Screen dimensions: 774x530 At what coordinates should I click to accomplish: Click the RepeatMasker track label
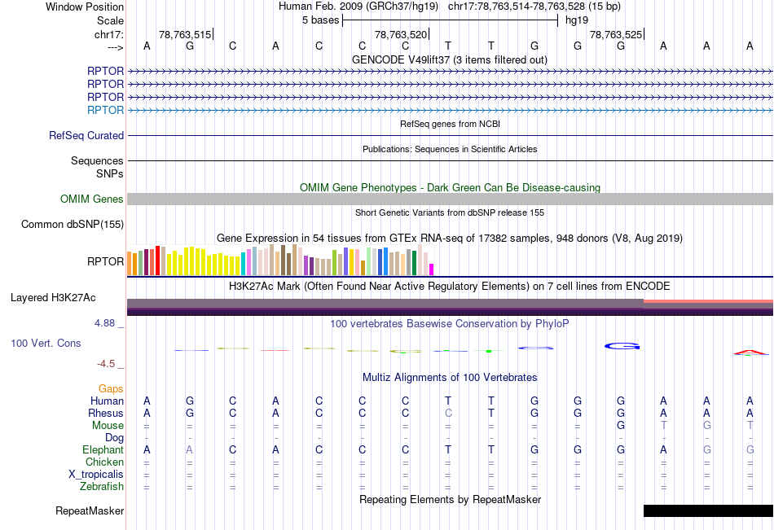pyautogui.click(x=90, y=510)
